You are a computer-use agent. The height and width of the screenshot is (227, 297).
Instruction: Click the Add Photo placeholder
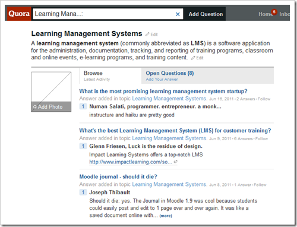[51, 92]
